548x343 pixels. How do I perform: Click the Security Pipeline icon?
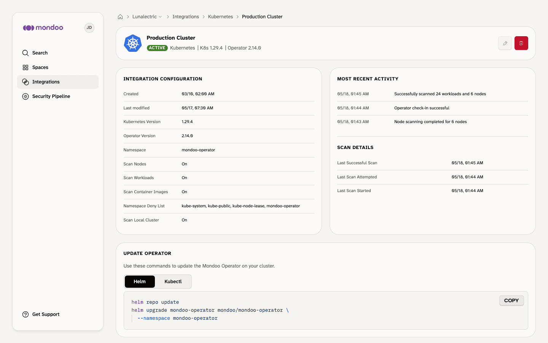(x=25, y=96)
